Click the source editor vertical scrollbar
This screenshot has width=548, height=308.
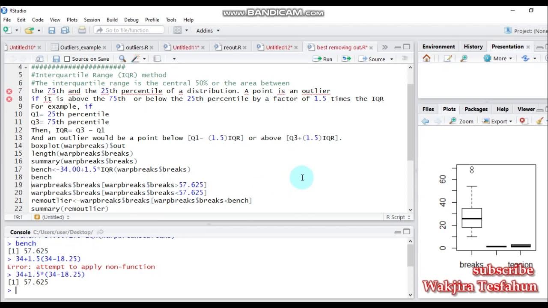(410, 123)
